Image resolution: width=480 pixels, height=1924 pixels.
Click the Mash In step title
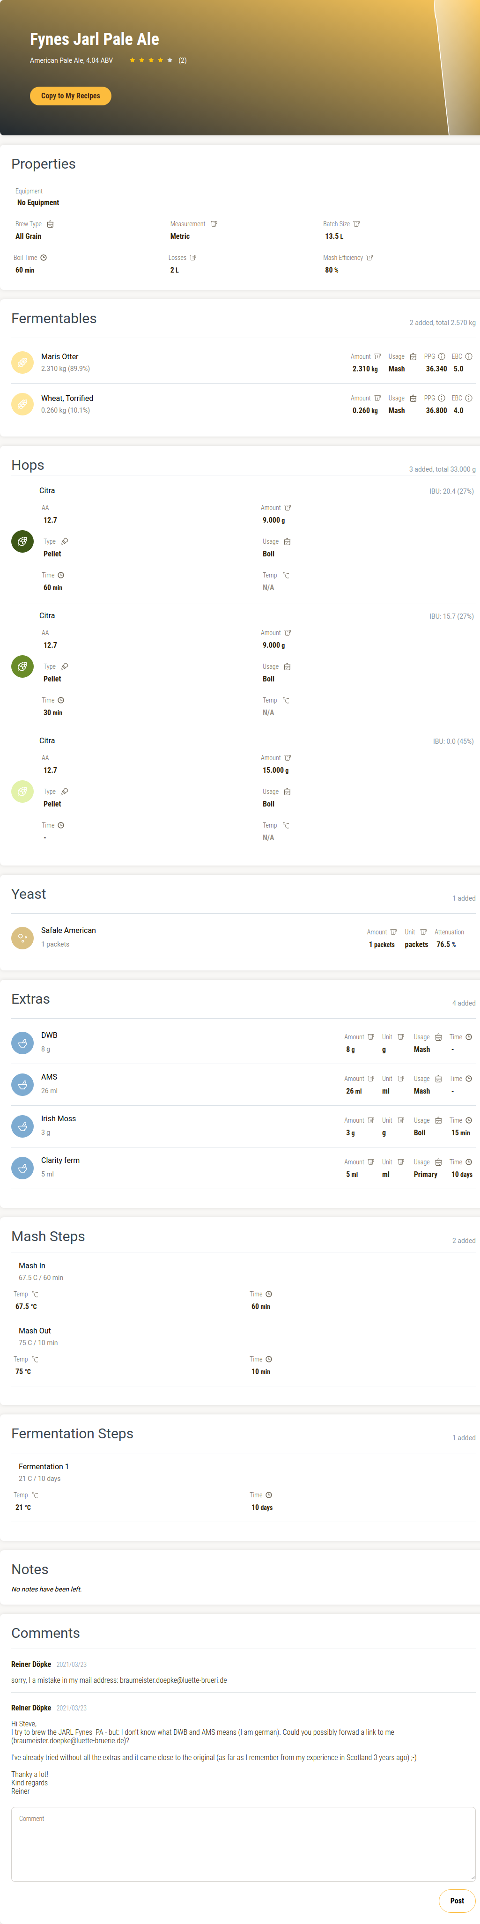click(x=32, y=1266)
